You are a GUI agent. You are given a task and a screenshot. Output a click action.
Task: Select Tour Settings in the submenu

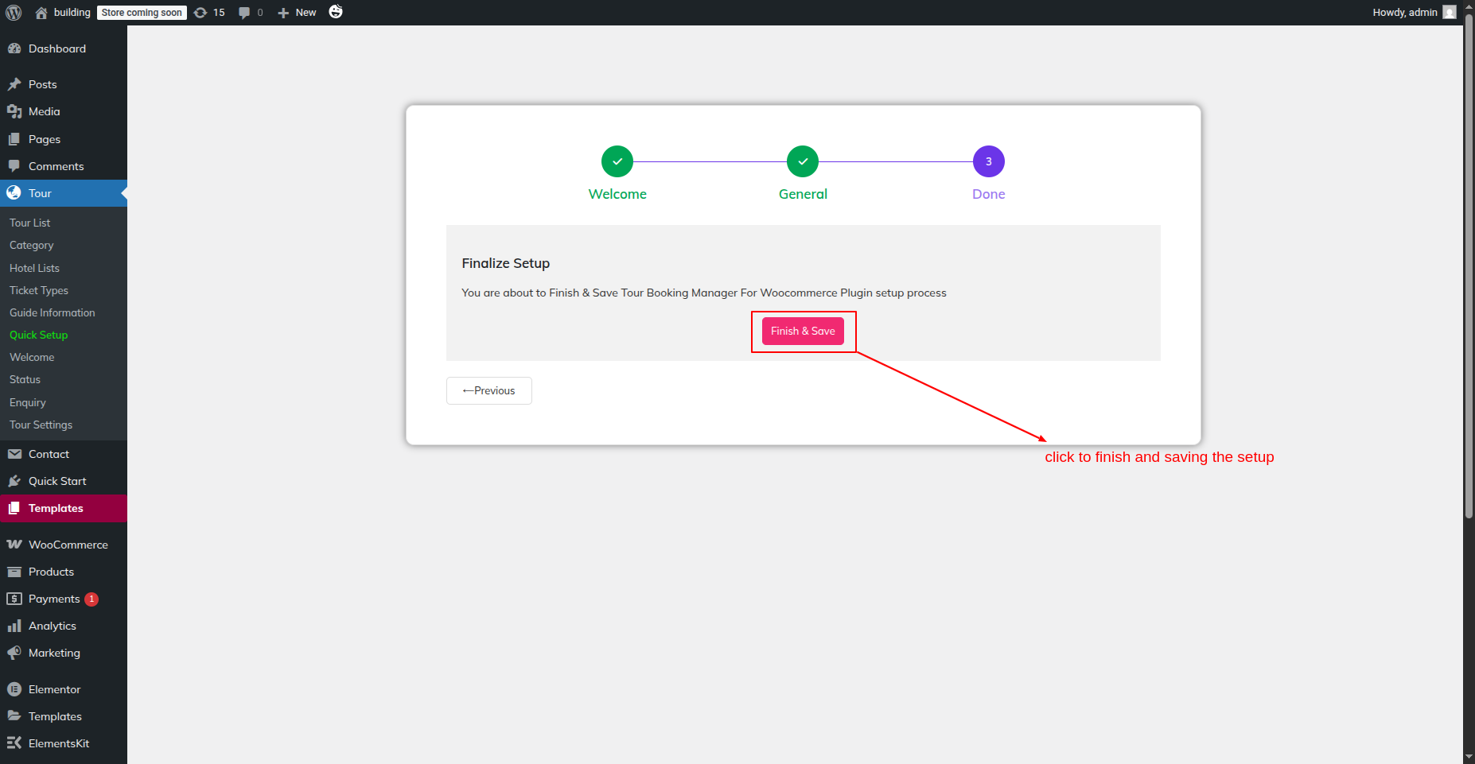(41, 425)
